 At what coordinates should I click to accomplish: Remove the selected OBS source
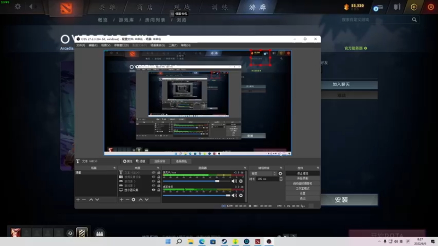tap(128, 200)
